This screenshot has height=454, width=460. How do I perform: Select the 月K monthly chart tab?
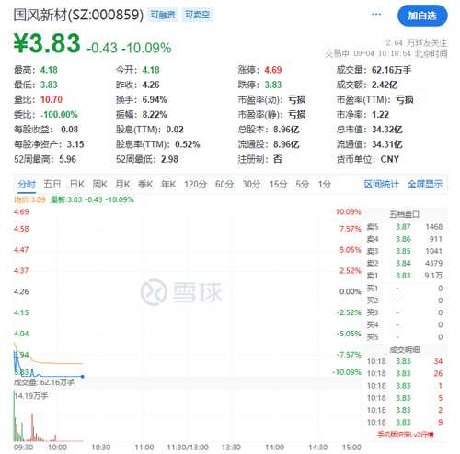tap(122, 184)
